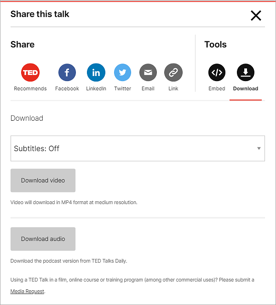The height and width of the screenshot is (305, 276).
Task: Click the 'Twitter' text label below icon
Action: [123, 88]
